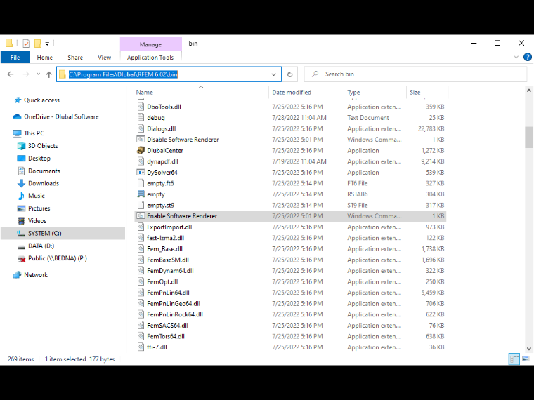534x400 pixels.
Task: Click the Properties icon in Quick Access Toolbar
Action: [x=26, y=44]
